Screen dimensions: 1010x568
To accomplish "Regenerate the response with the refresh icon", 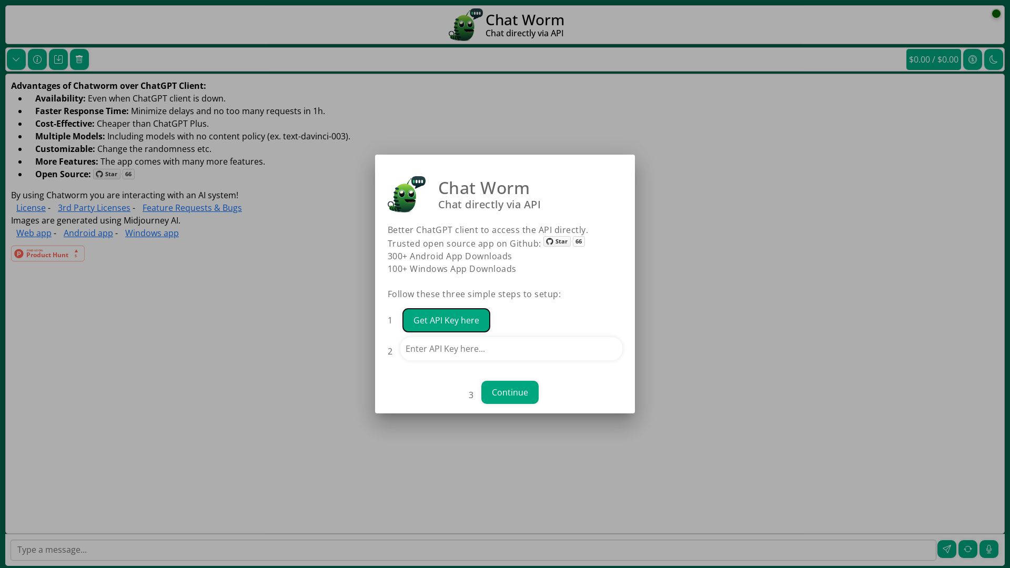I will pyautogui.click(x=968, y=549).
